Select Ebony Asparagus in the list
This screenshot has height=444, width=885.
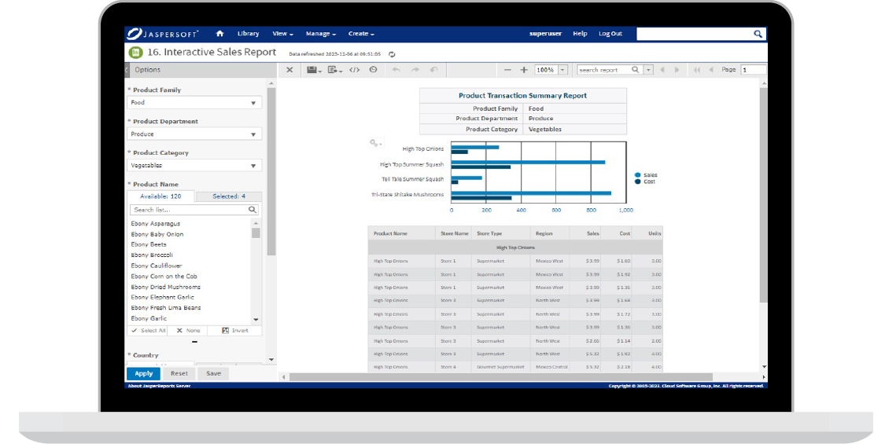coord(156,224)
